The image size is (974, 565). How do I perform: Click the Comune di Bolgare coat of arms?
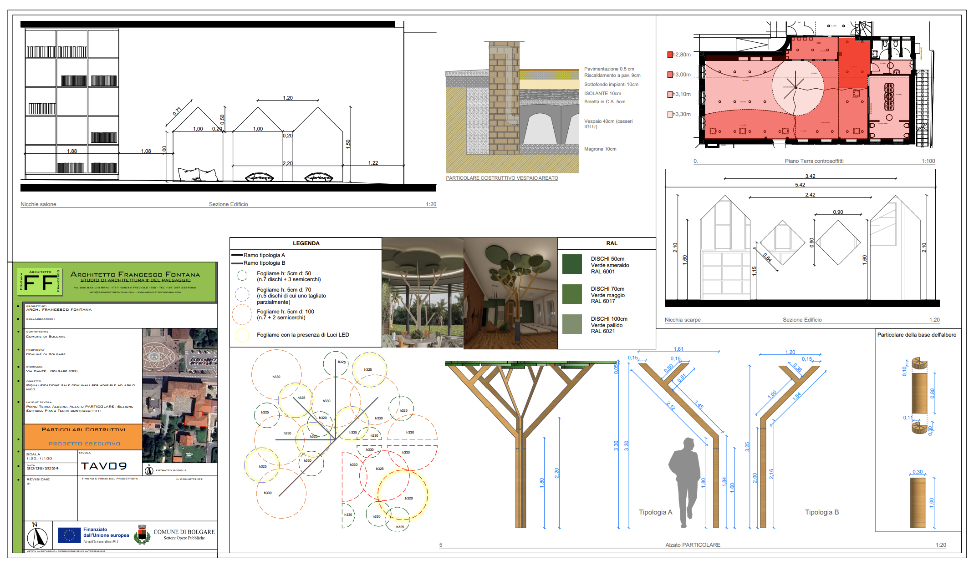(142, 535)
